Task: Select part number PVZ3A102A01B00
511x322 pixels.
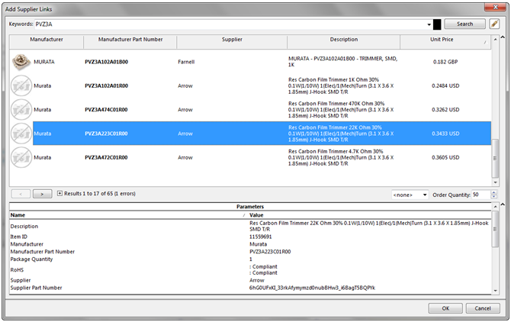Action: tap(107, 62)
